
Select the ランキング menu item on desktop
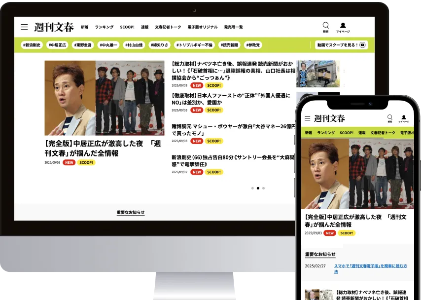pos(104,27)
